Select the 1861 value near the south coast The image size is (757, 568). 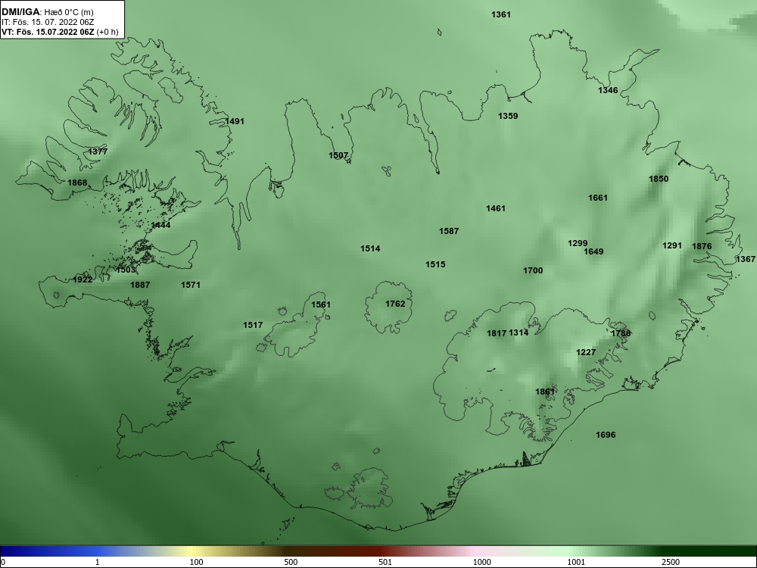[x=545, y=392]
